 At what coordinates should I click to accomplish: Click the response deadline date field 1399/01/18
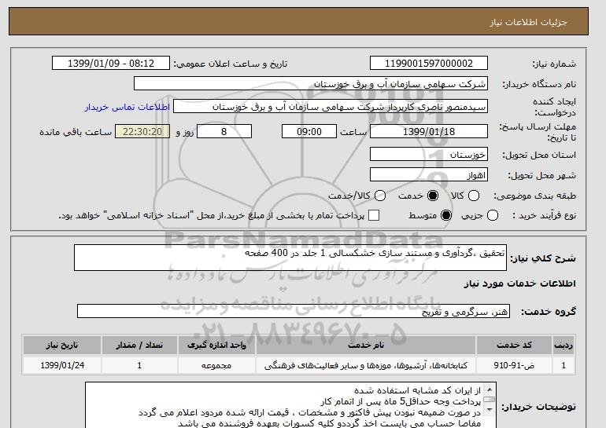[429, 131]
